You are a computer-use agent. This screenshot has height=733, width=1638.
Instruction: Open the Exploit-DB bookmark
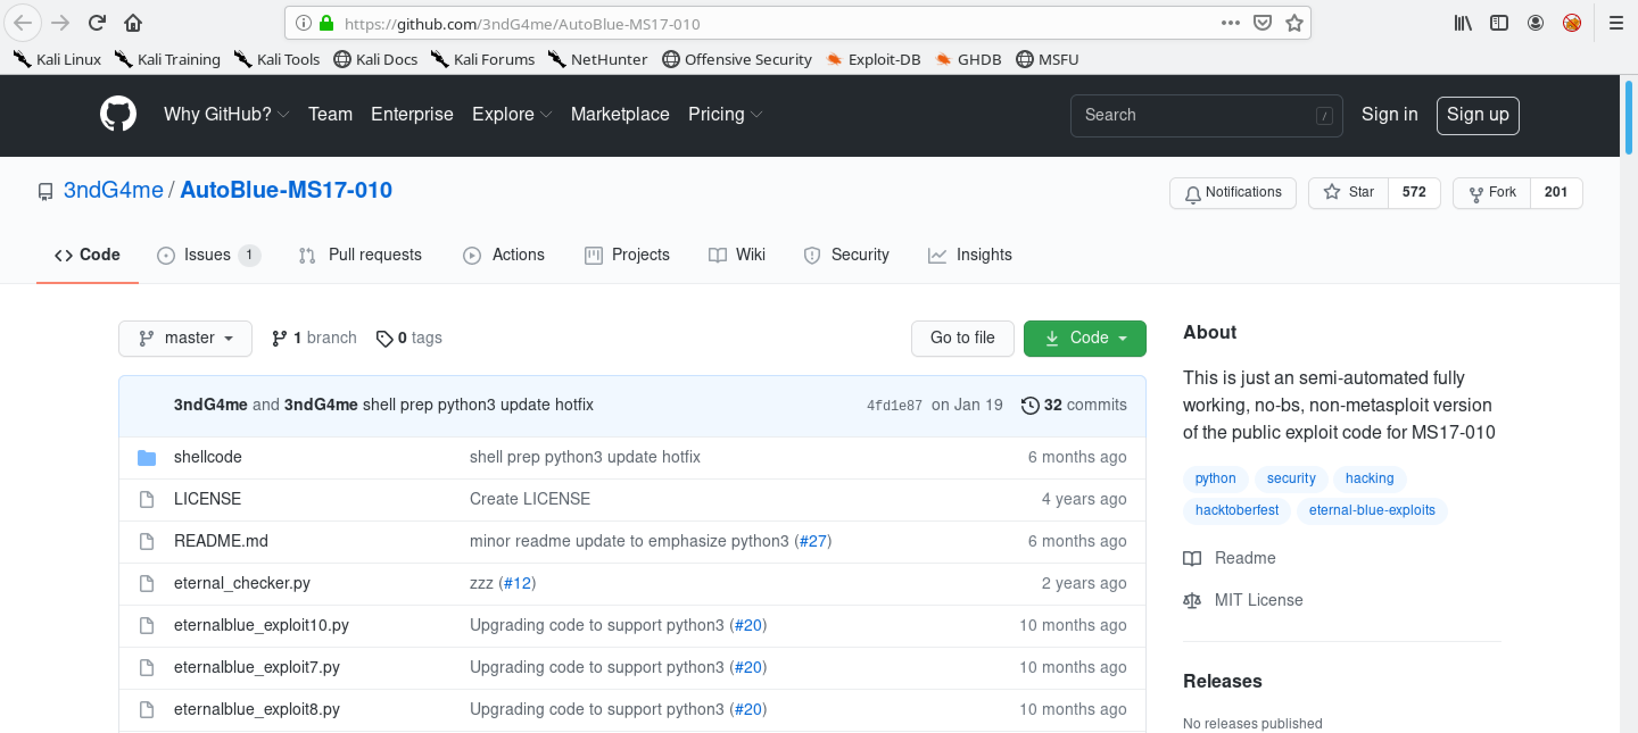pyautogui.click(x=873, y=59)
